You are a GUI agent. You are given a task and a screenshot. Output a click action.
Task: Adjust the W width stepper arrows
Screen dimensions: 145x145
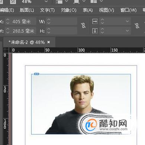[49, 21]
